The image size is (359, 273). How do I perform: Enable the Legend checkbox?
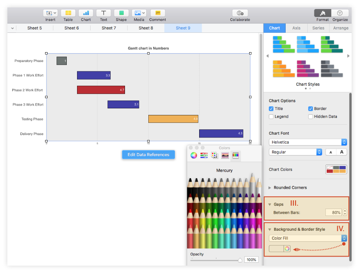[x=270, y=117]
